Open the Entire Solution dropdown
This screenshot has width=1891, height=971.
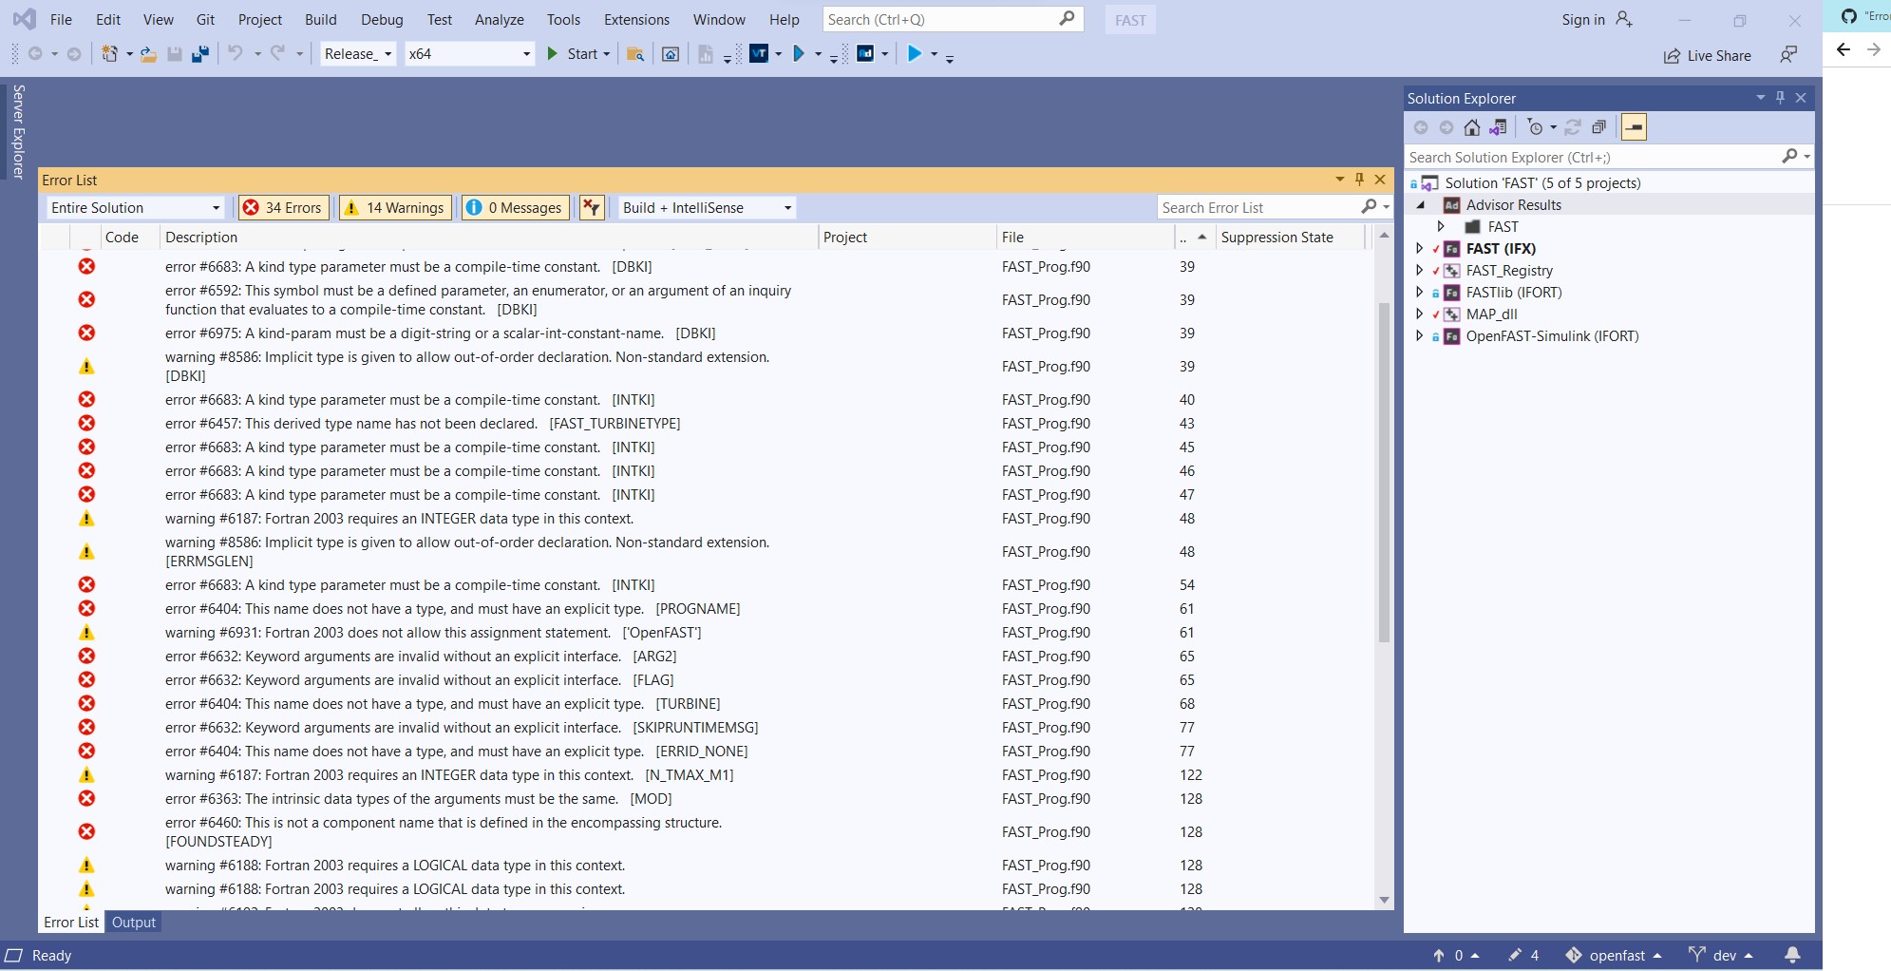pyautogui.click(x=216, y=207)
